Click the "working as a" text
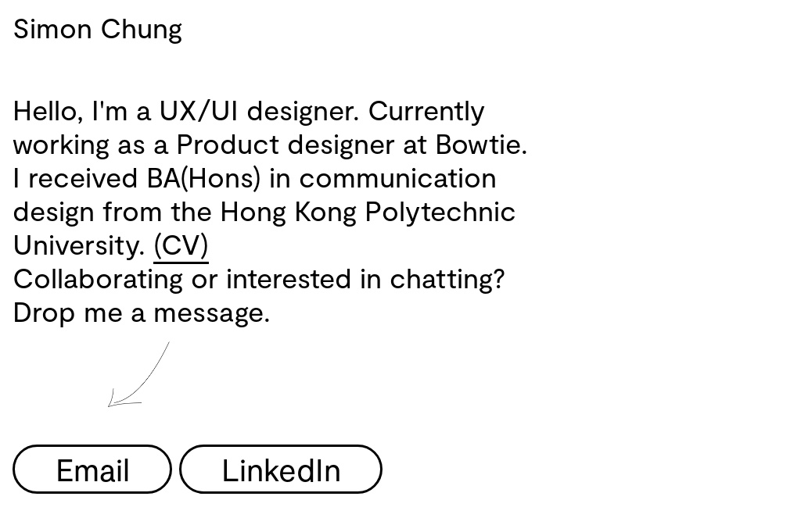Image resolution: width=801 pixels, height=525 pixels. [x=91, y=145]
